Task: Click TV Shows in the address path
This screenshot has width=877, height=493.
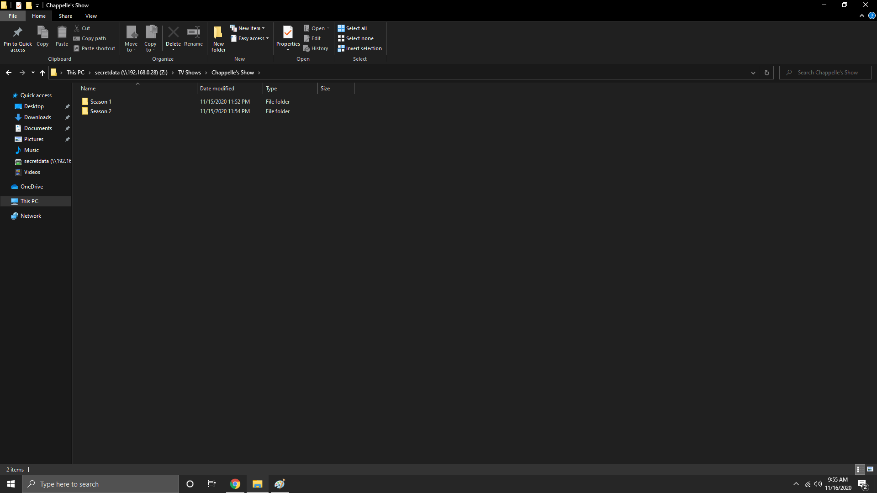Action: click(x=189, y=73)
